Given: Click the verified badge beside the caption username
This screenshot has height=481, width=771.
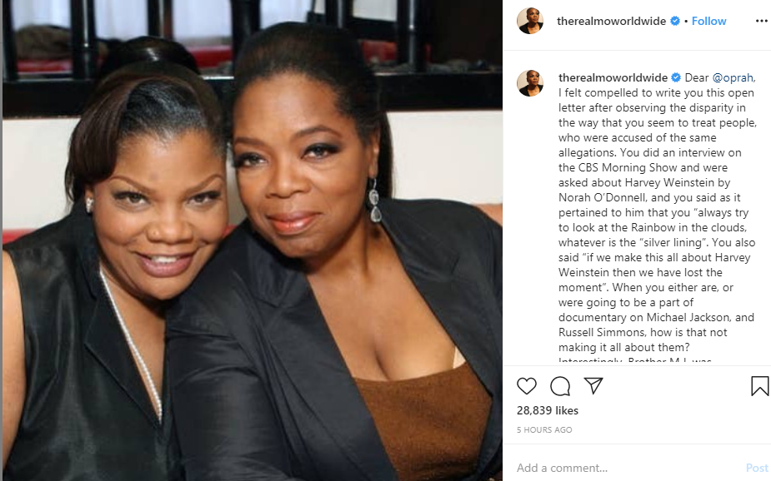Looking at the screenshot, I should point(676,77).
